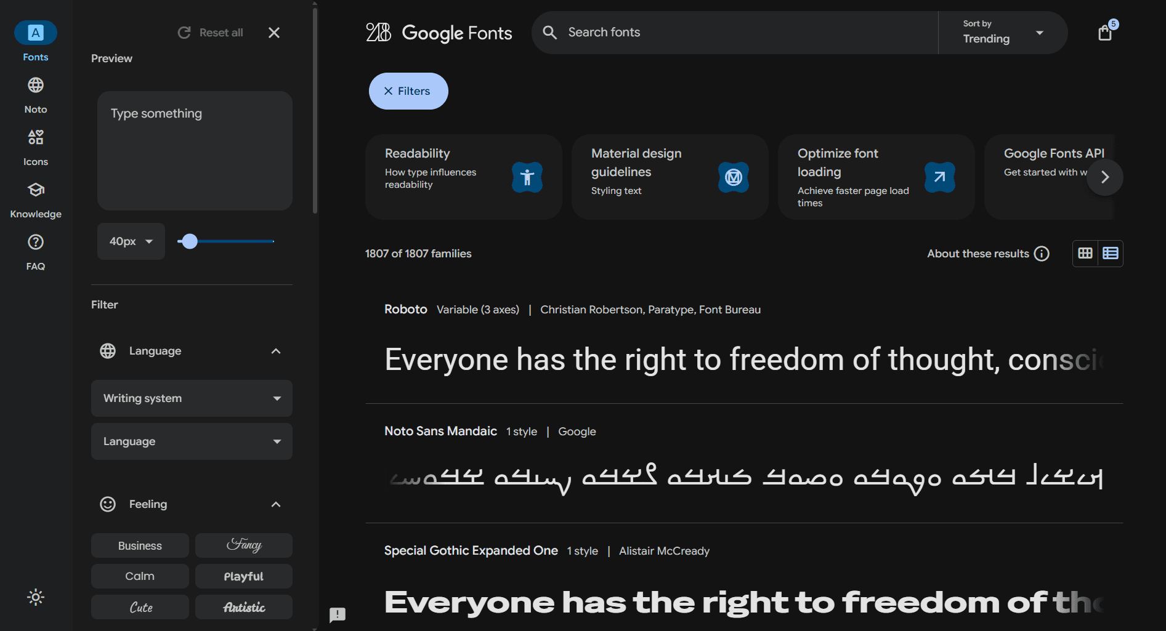Open the Knowledge section
The height and width of the screenshot is (631, 1166).
pos(36,200)
